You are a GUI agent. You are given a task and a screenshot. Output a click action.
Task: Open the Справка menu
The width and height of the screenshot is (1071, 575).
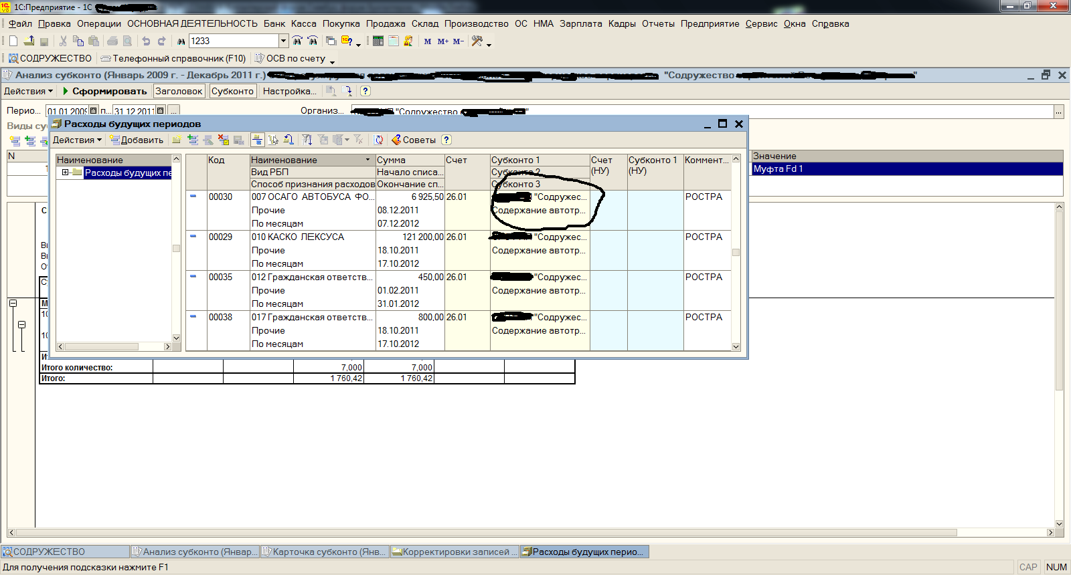[830, 23]
